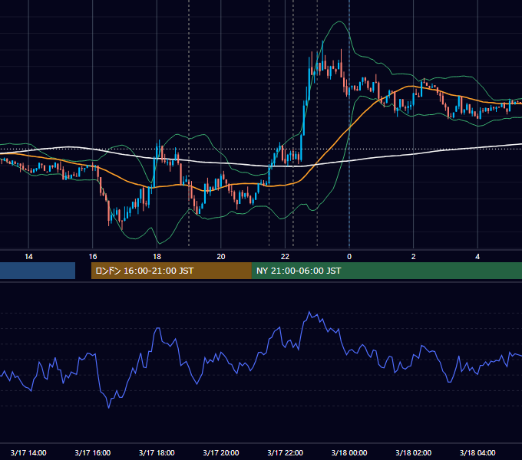522x460 pixels.
Task: Click the 20 hour axis label
Action: pos(221,257)
